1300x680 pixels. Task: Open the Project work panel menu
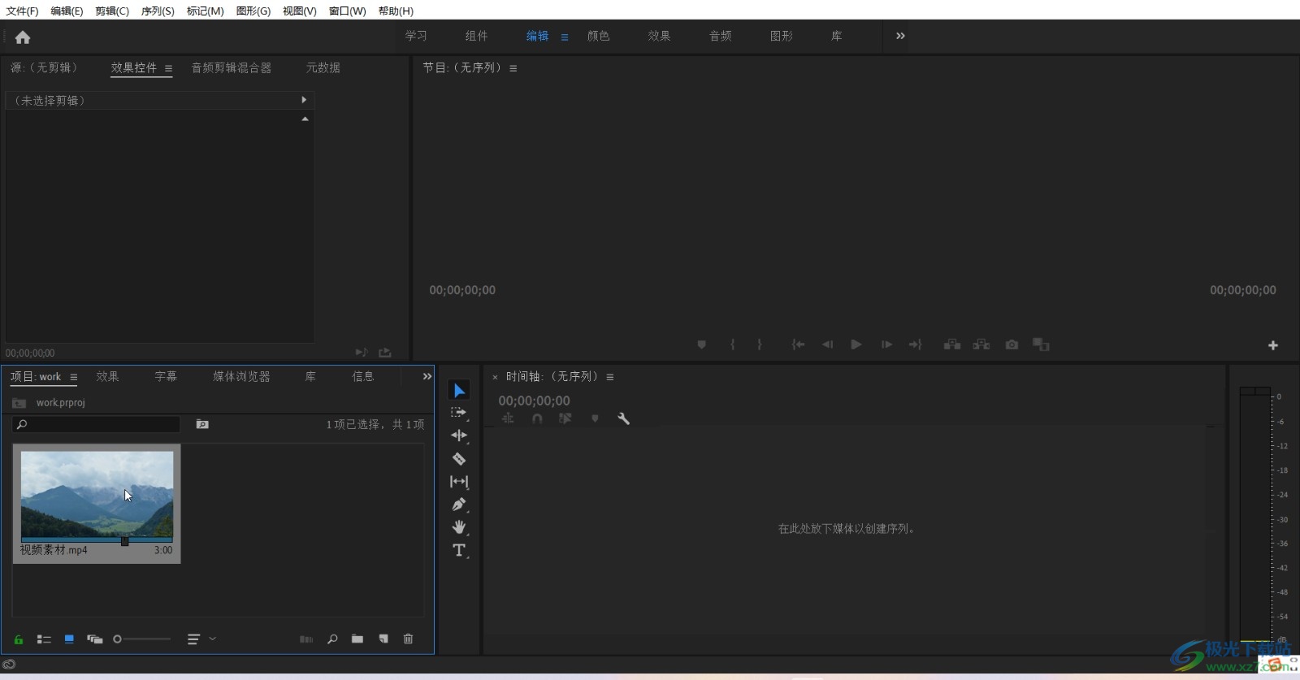point(73,377)
